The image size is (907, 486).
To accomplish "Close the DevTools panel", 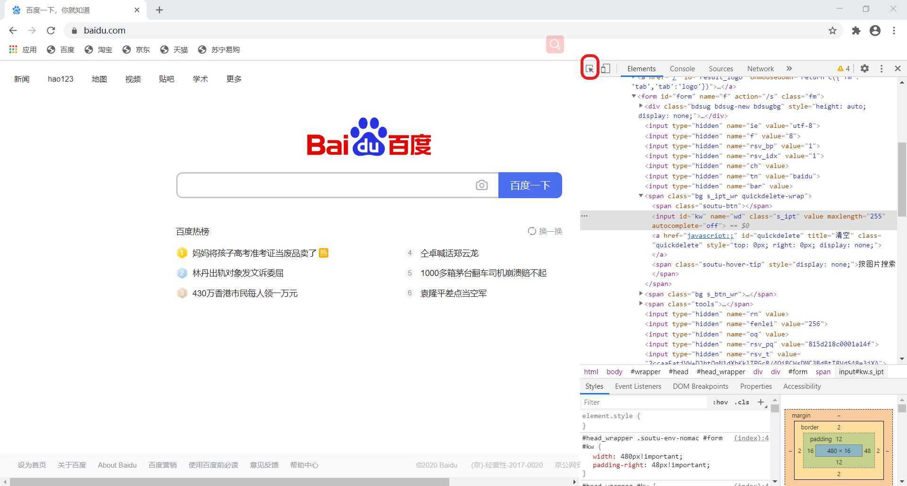I will (x=898, y=68).
